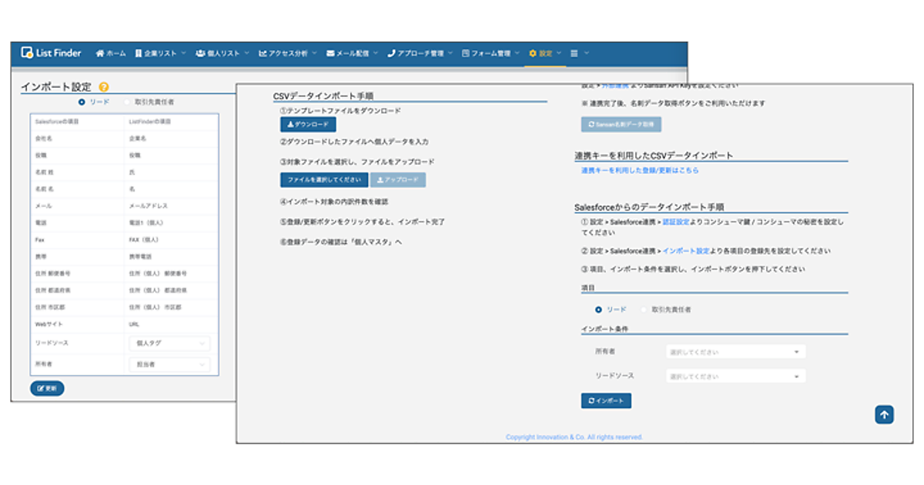Image resolution: width=924 pixels, height=485 pixels.
Task: Click the ダウンロード template download button
Action: click(308, 124)
